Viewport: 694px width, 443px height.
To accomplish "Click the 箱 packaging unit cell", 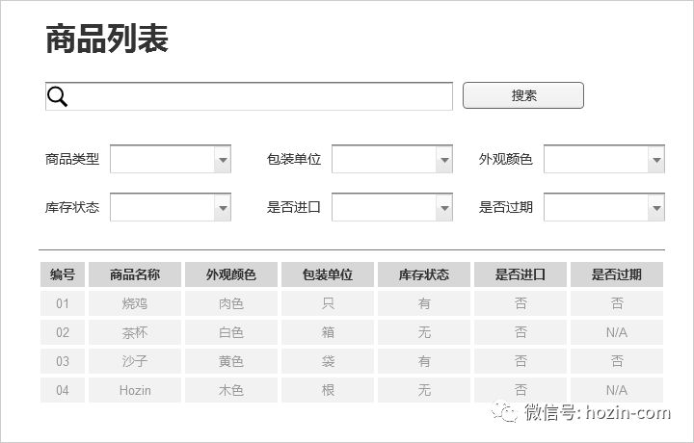I will point(328,332).
